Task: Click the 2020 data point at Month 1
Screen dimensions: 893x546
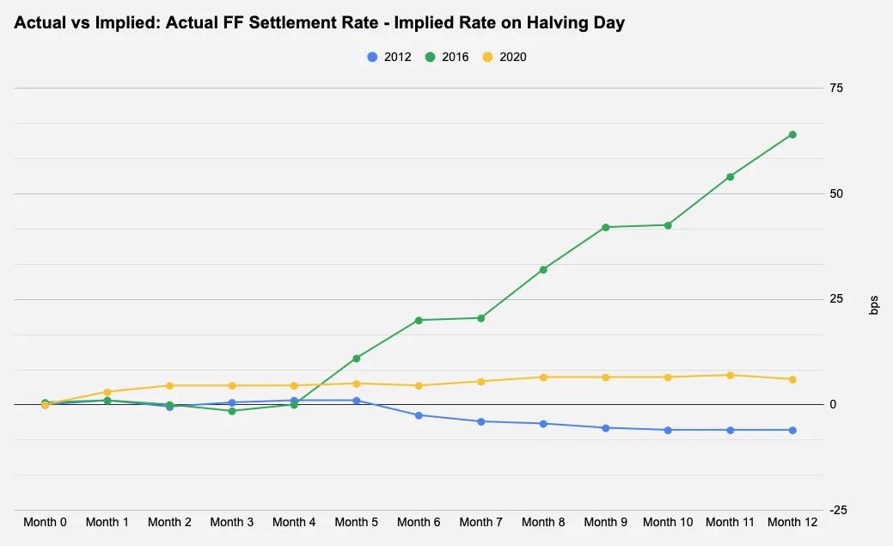Action: coord(107,392)
